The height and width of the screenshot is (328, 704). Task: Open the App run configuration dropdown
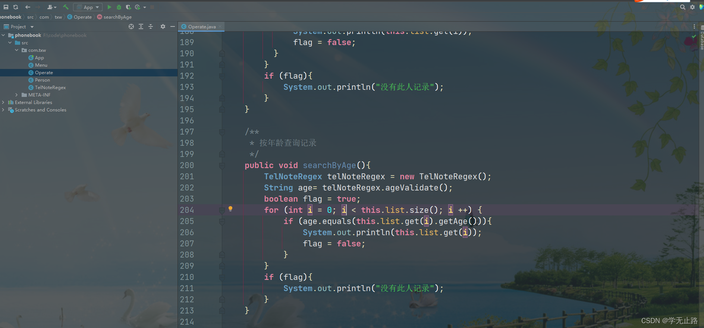coord(88,7)
